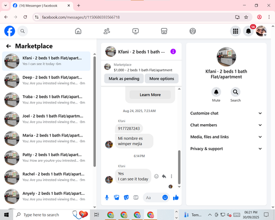Bookmark this page with the star icon
This screenshot has width=275, height=220.
pos(246,17)
